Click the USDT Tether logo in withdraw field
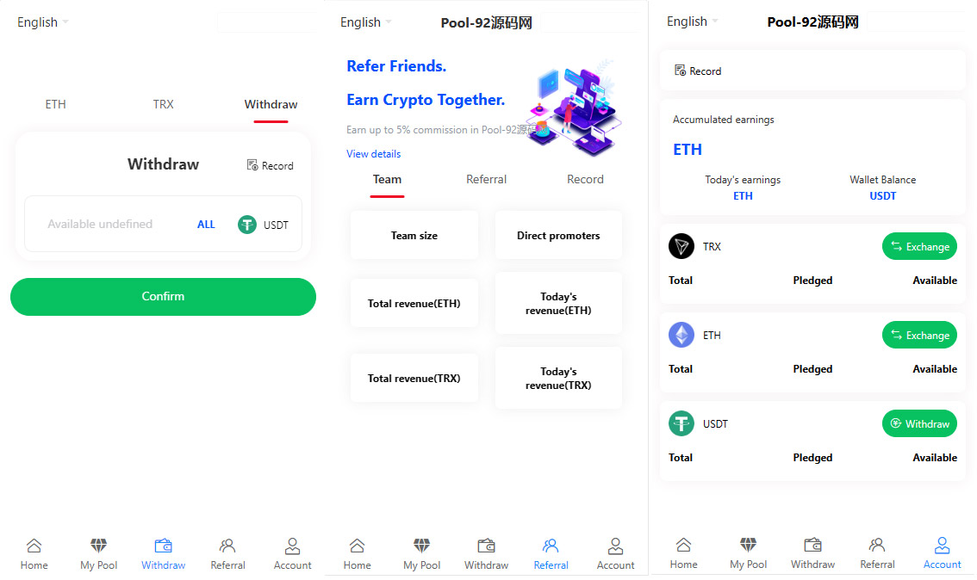 [x=247, y=225]
